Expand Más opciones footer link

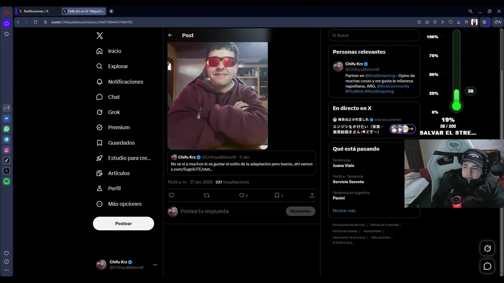pos(382,237)
